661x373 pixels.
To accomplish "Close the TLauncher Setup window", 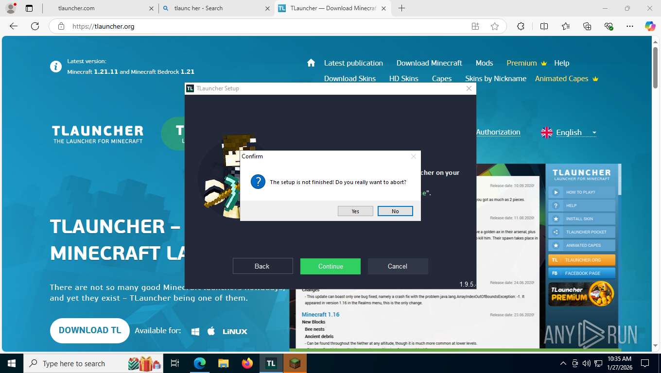I will tap(469, 88).
